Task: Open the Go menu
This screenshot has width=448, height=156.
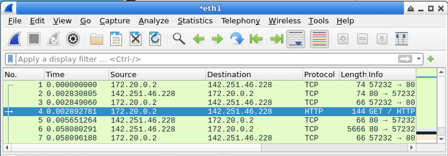Action: tap(85, 21)
